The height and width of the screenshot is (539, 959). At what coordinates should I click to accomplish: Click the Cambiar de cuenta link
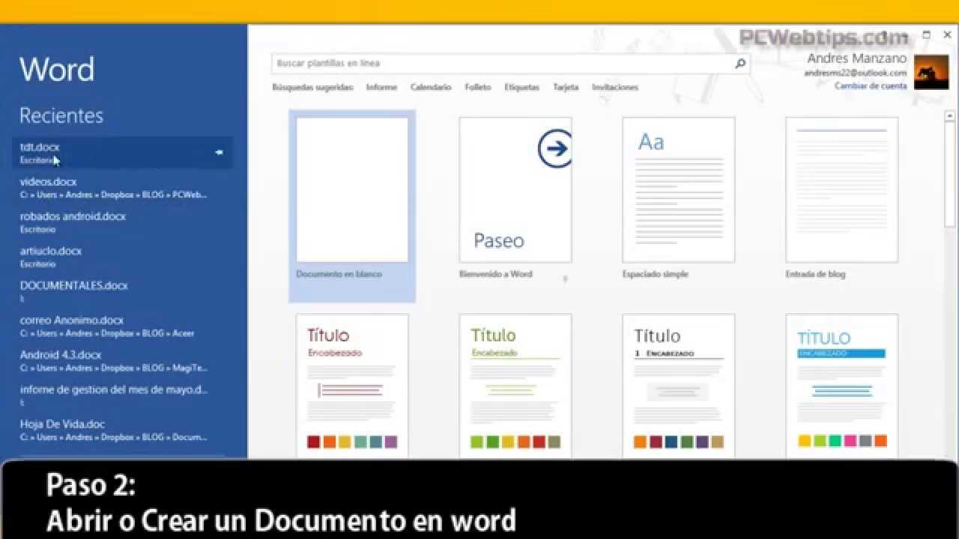coord(871,86)
